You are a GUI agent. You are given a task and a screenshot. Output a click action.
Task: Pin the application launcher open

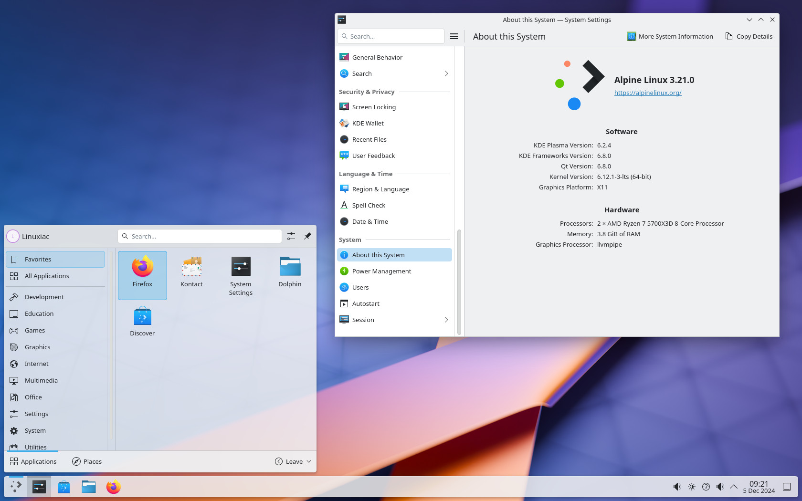click(x=307, y=236)
